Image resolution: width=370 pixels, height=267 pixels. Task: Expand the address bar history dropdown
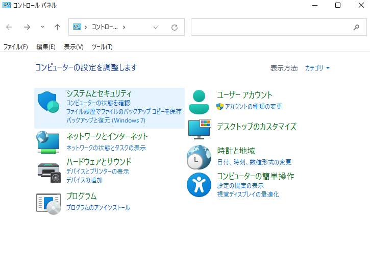click(156, 28)
